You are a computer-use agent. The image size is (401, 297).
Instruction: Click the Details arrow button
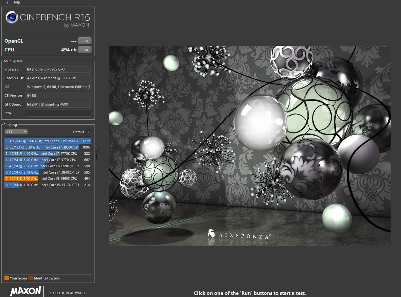[89, 132]
